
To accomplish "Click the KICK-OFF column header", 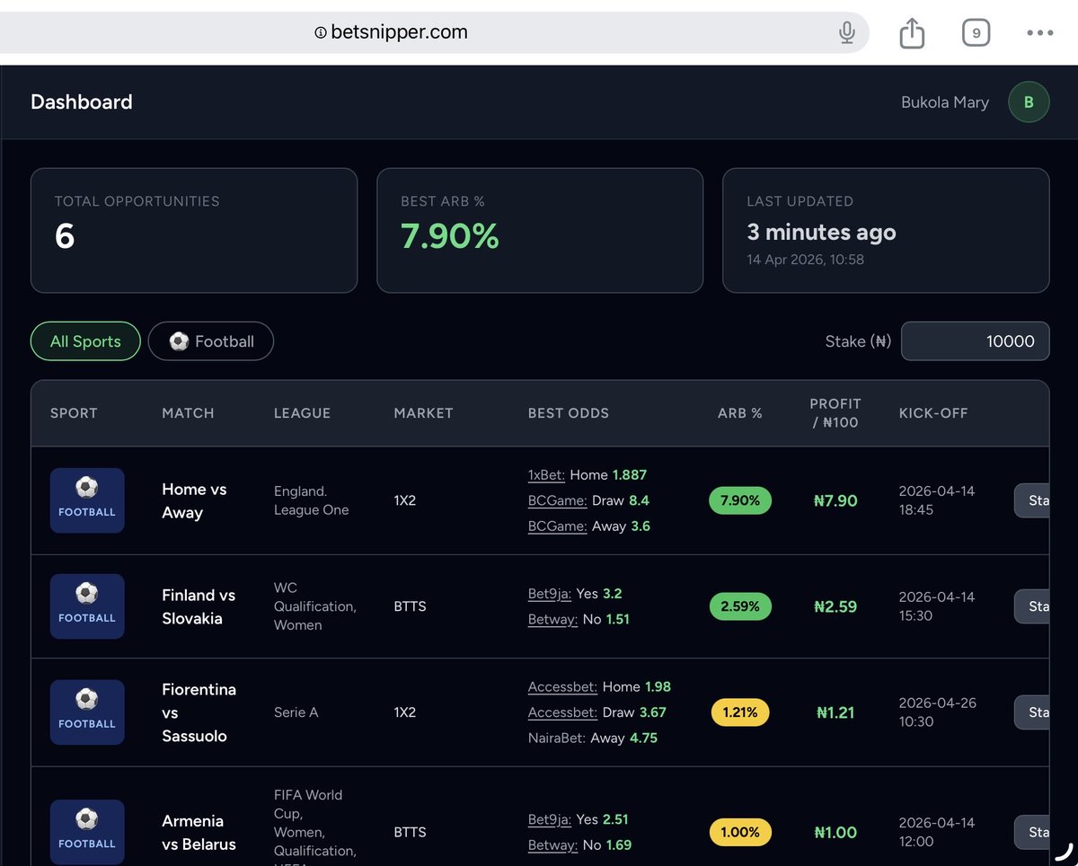I will pos(932,413).
